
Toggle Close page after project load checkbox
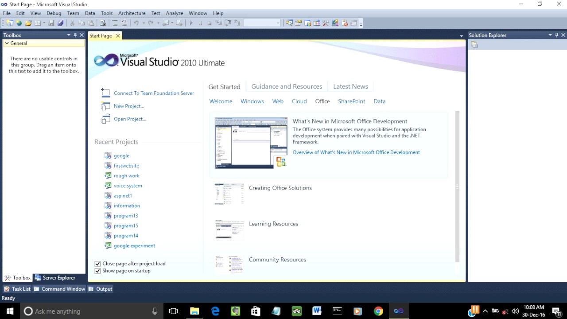click(x=97, y=264)
